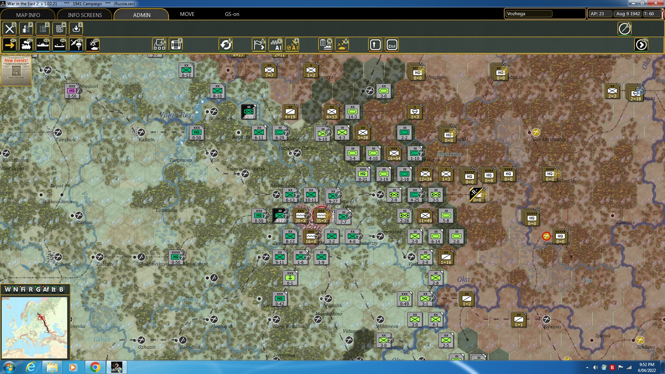Image resolution: width=665 pixels, height=374 pixels.
Task: Open the New Events newspaper thumbnail
Action: pyautogui.click(x=16, y=71)
